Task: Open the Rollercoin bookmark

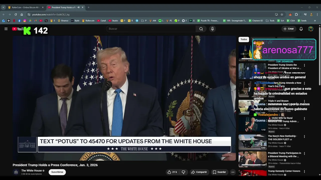Action: [x=88, y=21]
